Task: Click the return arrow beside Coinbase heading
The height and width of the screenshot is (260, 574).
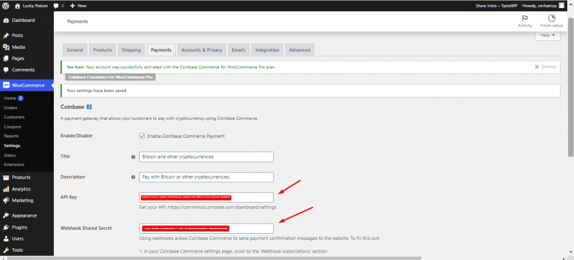Action: (89, 107)
